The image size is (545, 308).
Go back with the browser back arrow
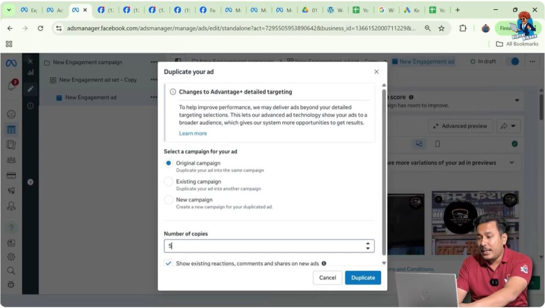(x=10, y=28)
